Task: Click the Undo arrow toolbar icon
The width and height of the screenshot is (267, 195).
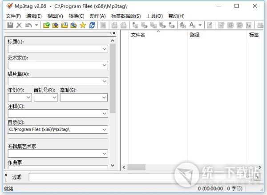Action: click(28, 25)
